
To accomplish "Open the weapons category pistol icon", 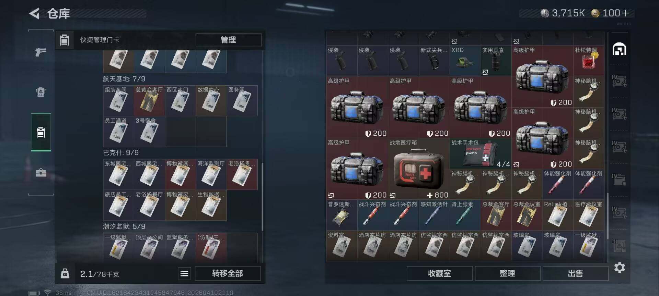I will coord(41,52).
